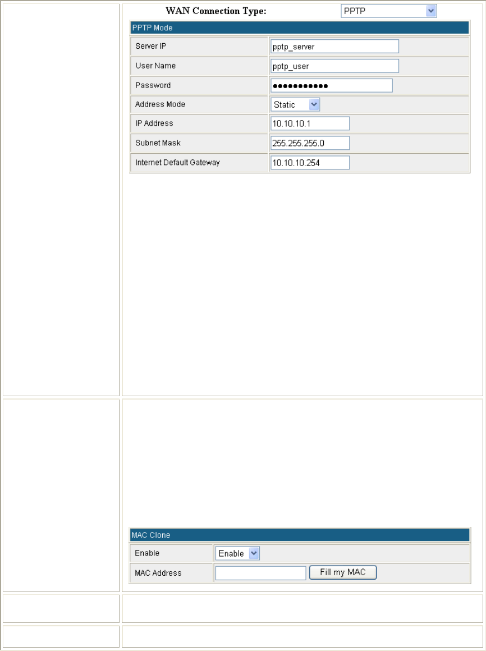Click the PPTP Mode section header
486x651 pixels.
coord(300,28)
